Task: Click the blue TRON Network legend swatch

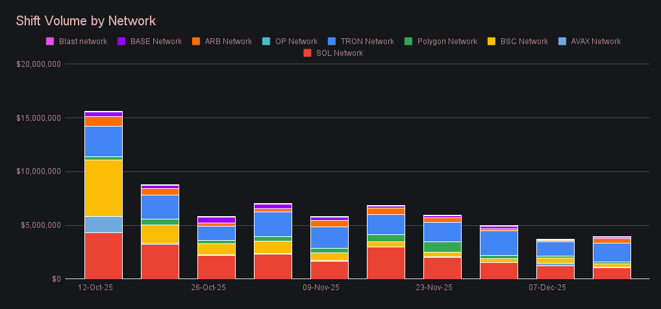Action: coord(332,42)
